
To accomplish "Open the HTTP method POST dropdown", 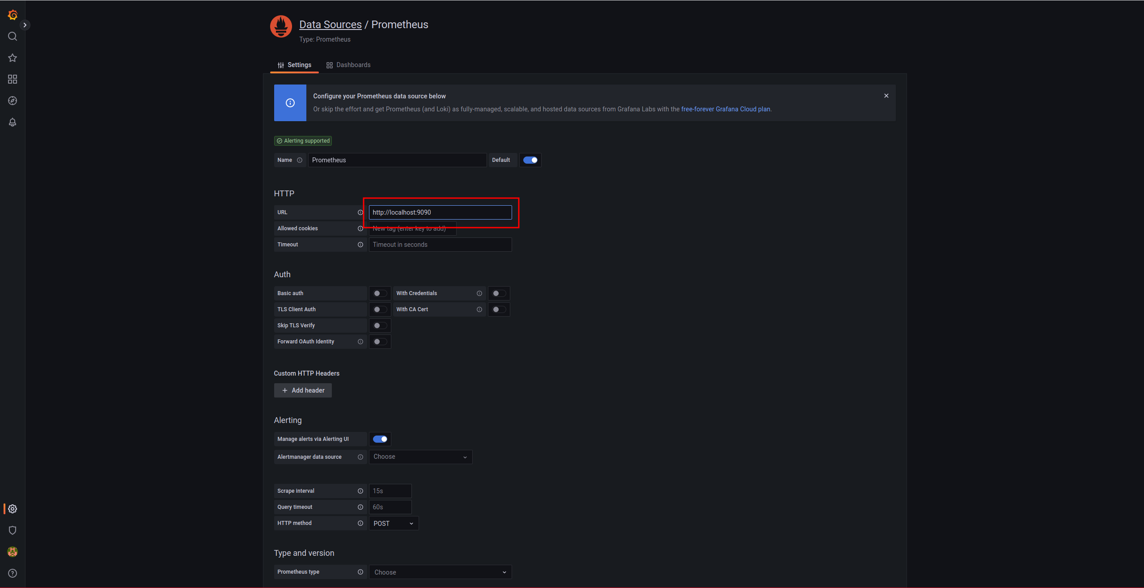I will [x=393, y=523].
